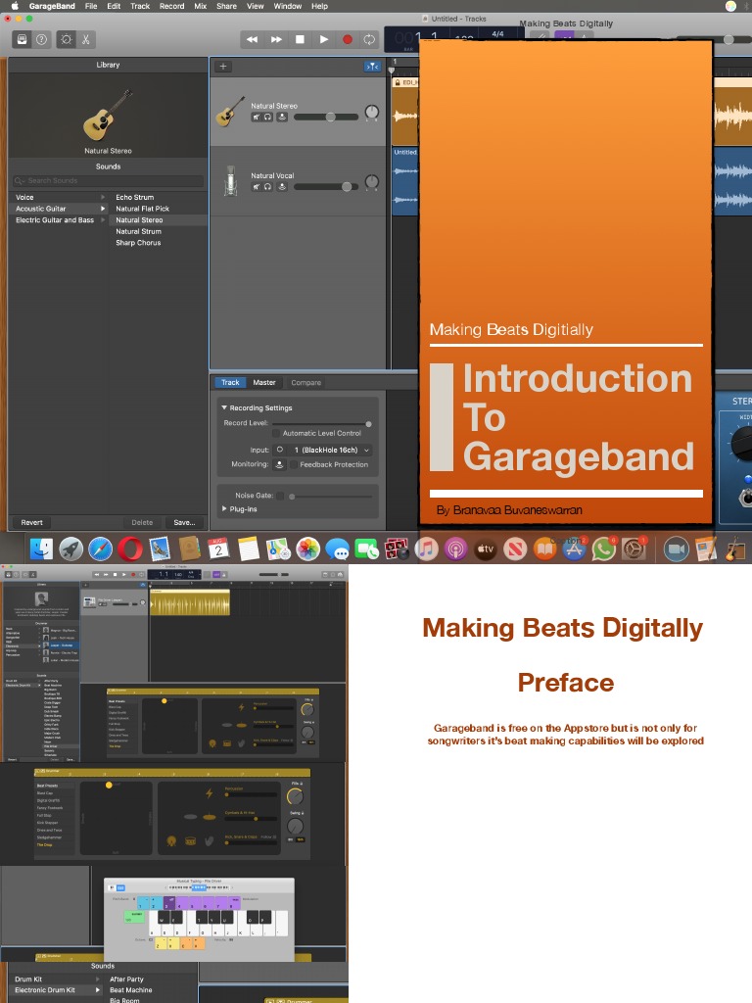Open Launchpad from the Dock
Screen dimensions: 752x1003
pos(70,549)
